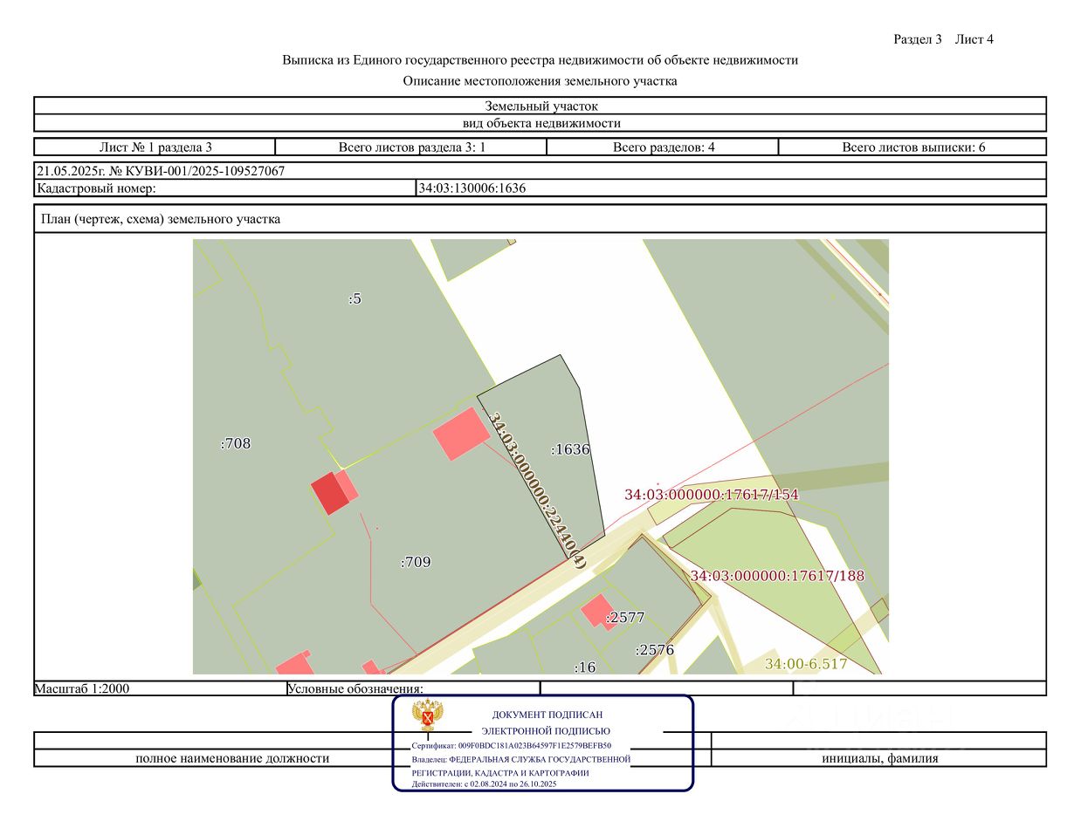This screenshot has height=835, width=1081.
Task: Click the 'Условные обозначения:' label
Action: point(355,689)
